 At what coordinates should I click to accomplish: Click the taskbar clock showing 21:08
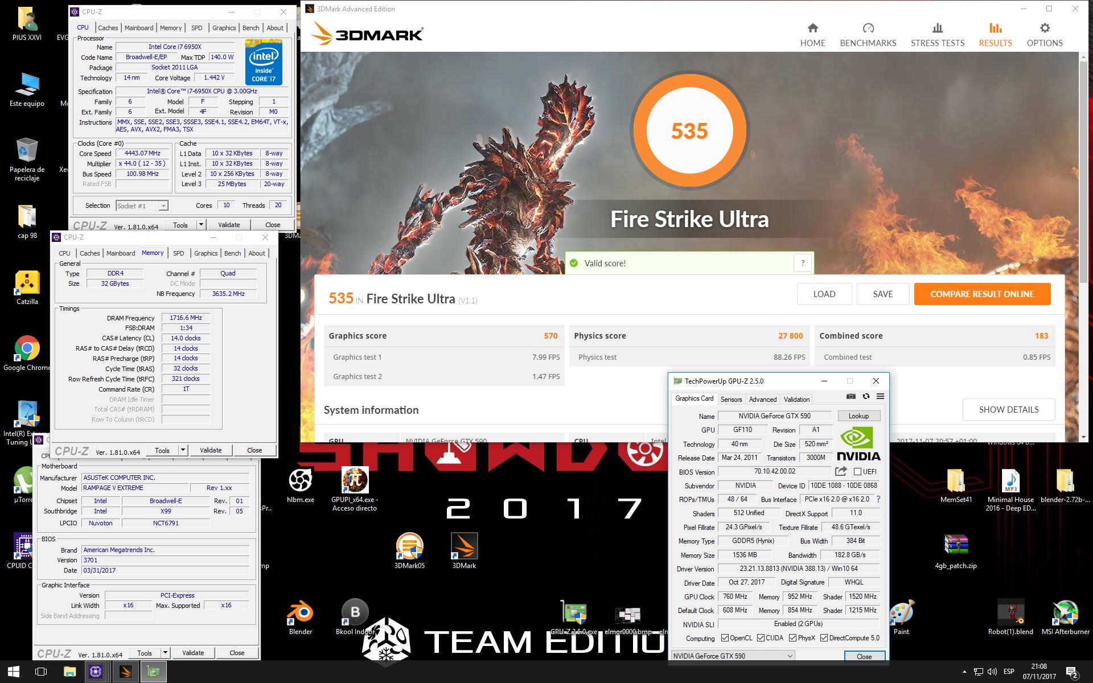click(1039, 672)
